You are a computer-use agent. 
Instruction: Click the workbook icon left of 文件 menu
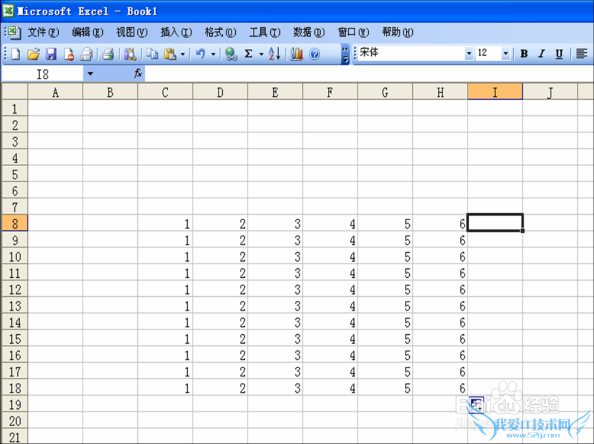pos(14,33)
